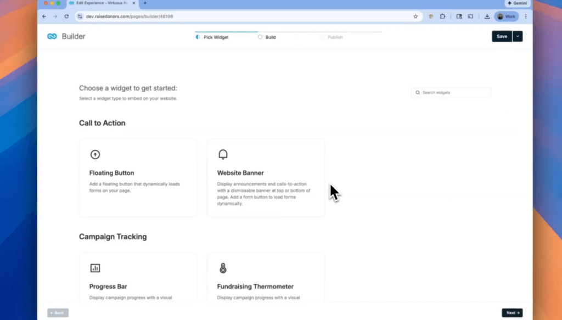Click the cookie extension icon in the toolbar
Image resolution: width=562 pixels, height=320 pixels.
click(431, 16)
